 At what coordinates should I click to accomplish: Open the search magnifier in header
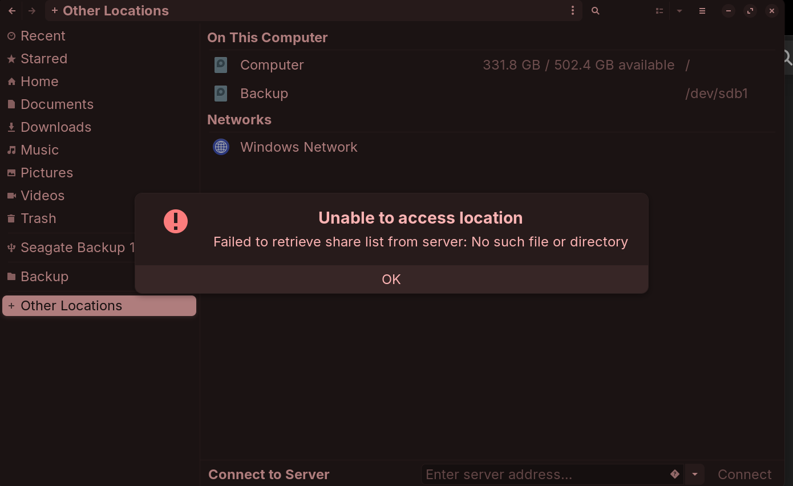(595, 11)
